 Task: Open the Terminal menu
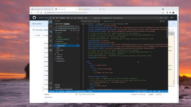(80, 18)
